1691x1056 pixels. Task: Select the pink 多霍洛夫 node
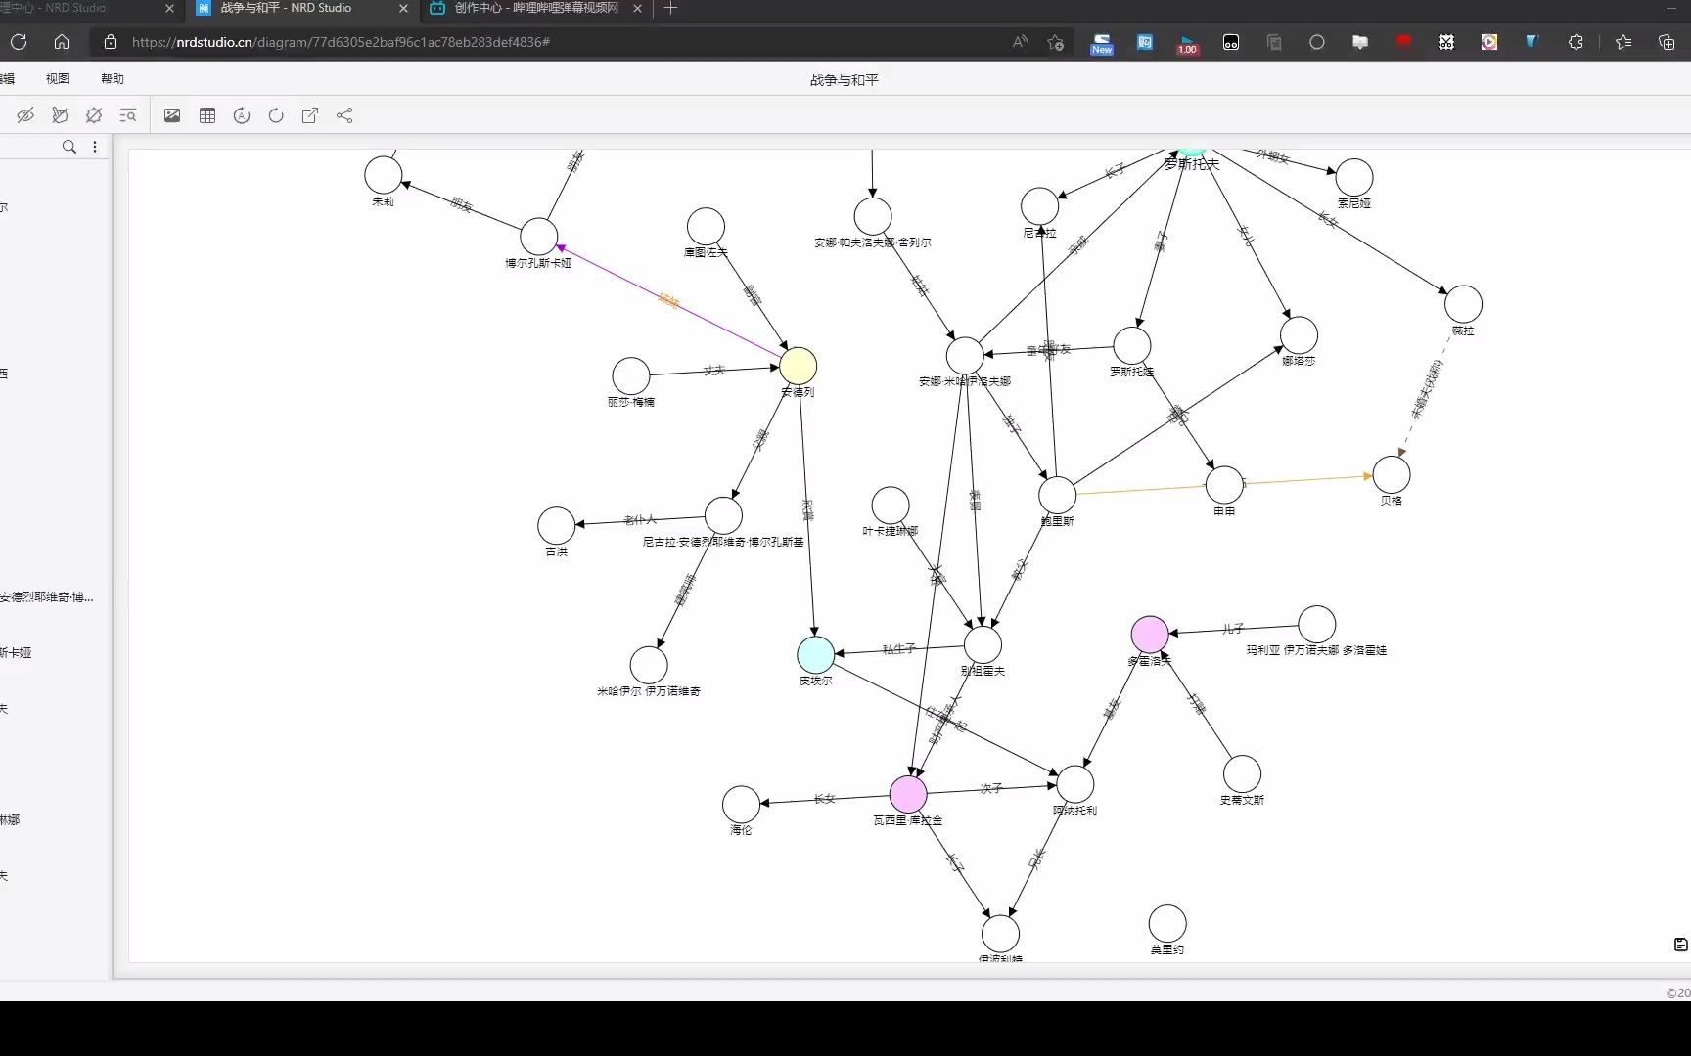click(1150, 635)
